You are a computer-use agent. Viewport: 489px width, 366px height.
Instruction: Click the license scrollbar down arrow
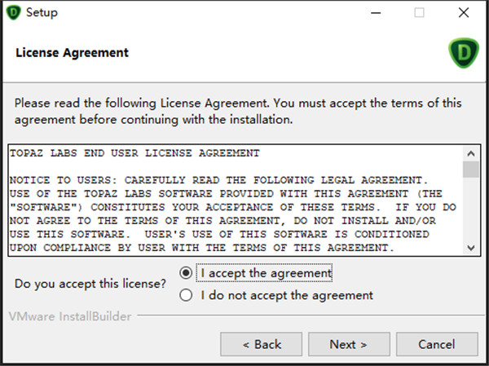click(x=471, y=248)
